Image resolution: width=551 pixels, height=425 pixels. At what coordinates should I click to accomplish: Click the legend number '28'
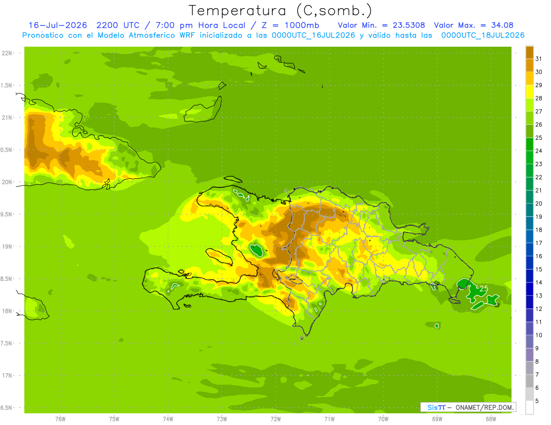[539, 98]
